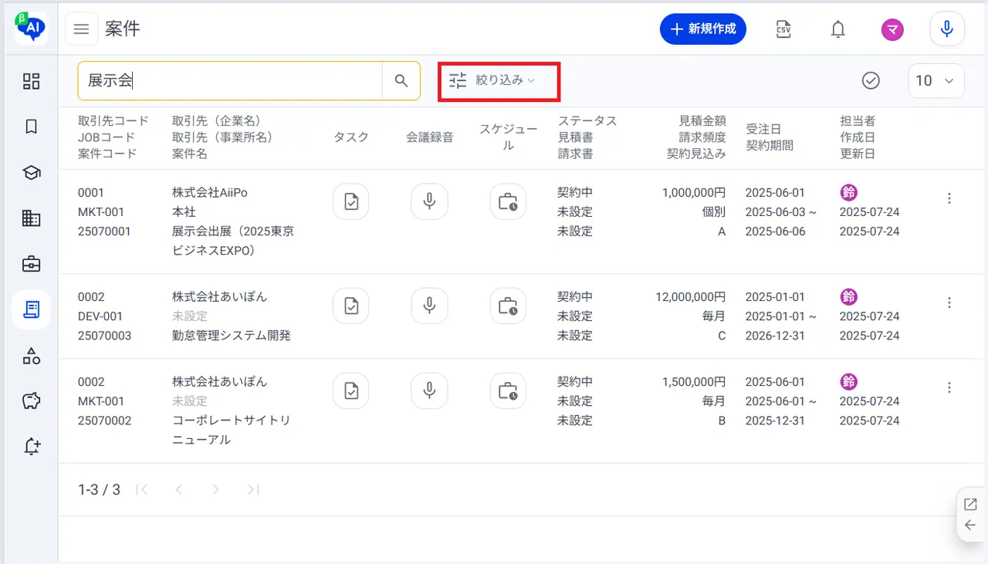Viewport: 988px width, 564px height.
Task: Open the shapes icon in sidebar
Action: [31, 355]
